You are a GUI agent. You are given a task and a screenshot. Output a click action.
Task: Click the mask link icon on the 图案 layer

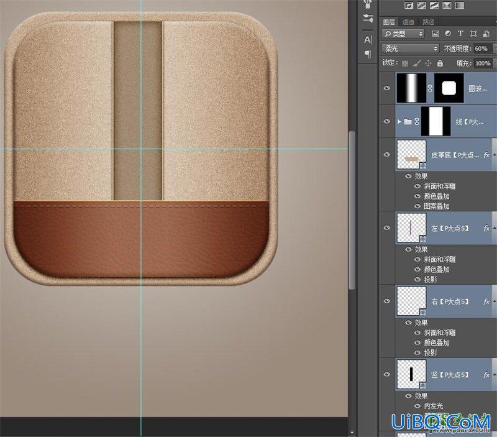click(x=430, y=88)
